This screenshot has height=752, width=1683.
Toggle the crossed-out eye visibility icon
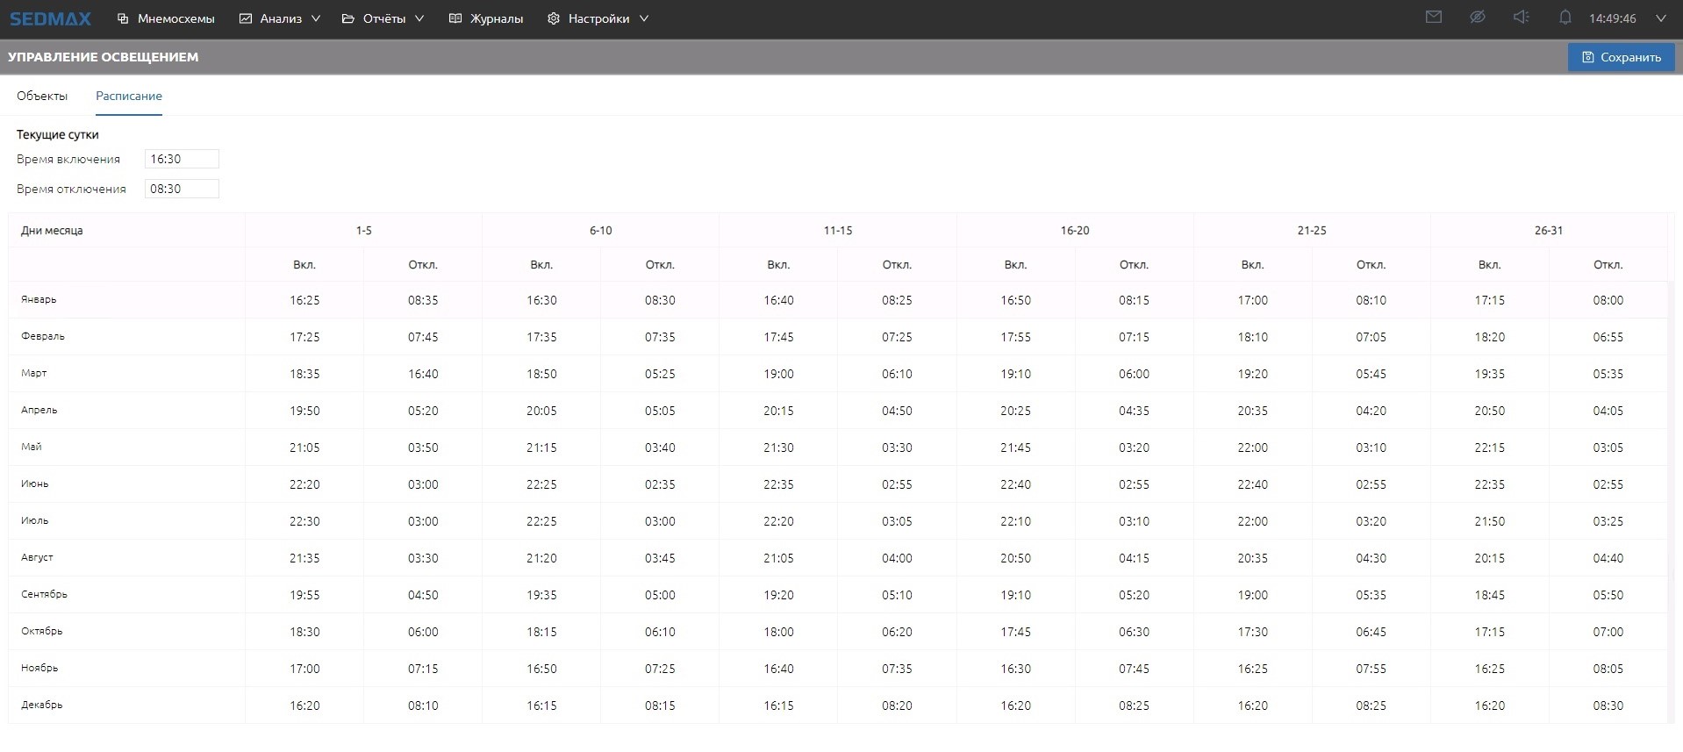click(x=1477, y=18)
